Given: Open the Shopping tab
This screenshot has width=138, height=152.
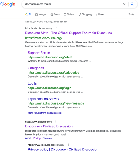Looking at the screenshot, I should (x=85, y=14).
